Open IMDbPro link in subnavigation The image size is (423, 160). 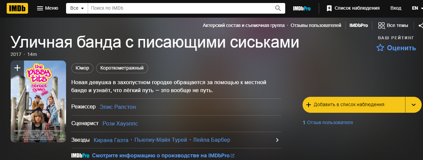click(359, 25)
